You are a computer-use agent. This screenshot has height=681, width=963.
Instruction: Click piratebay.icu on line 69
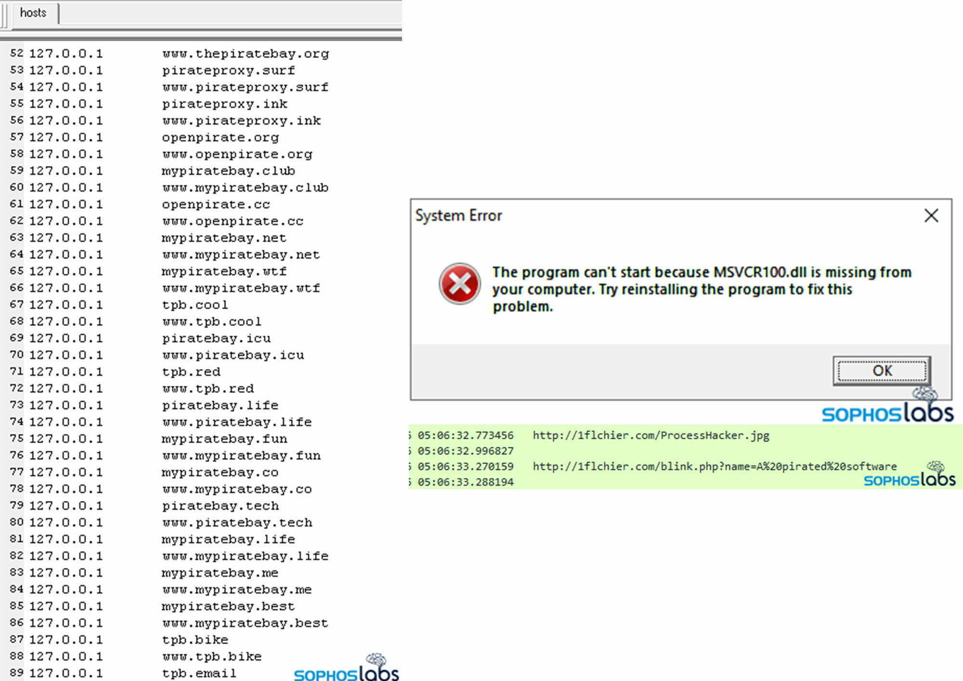coord(216,338)
